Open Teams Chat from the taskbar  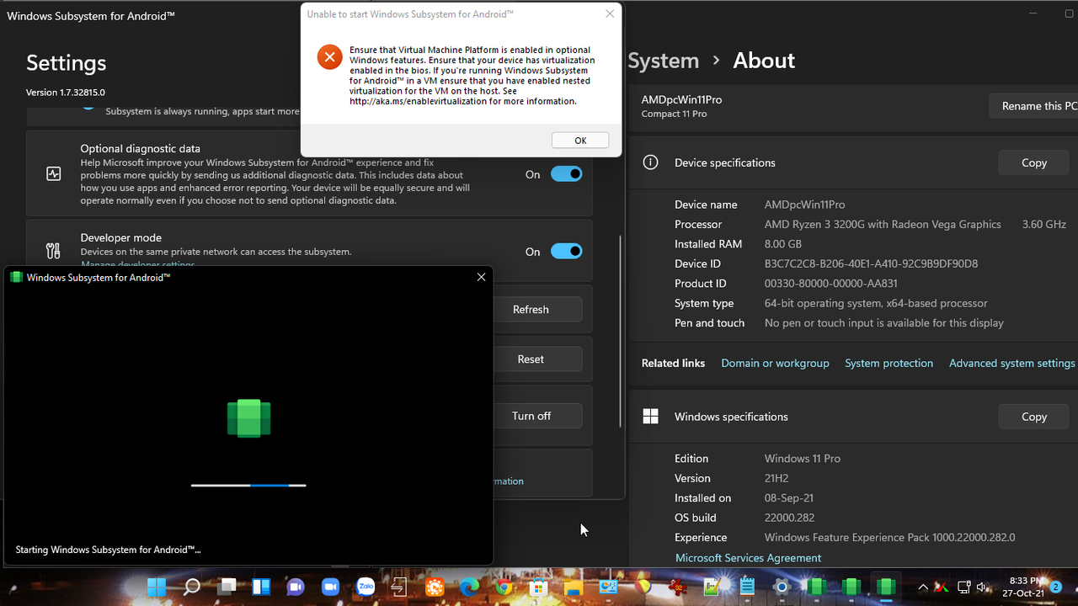point(296,587)
